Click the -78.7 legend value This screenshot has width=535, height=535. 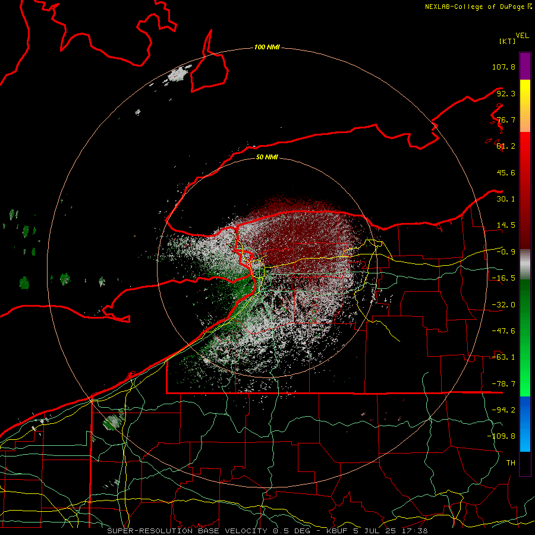[x=503, y=384]
